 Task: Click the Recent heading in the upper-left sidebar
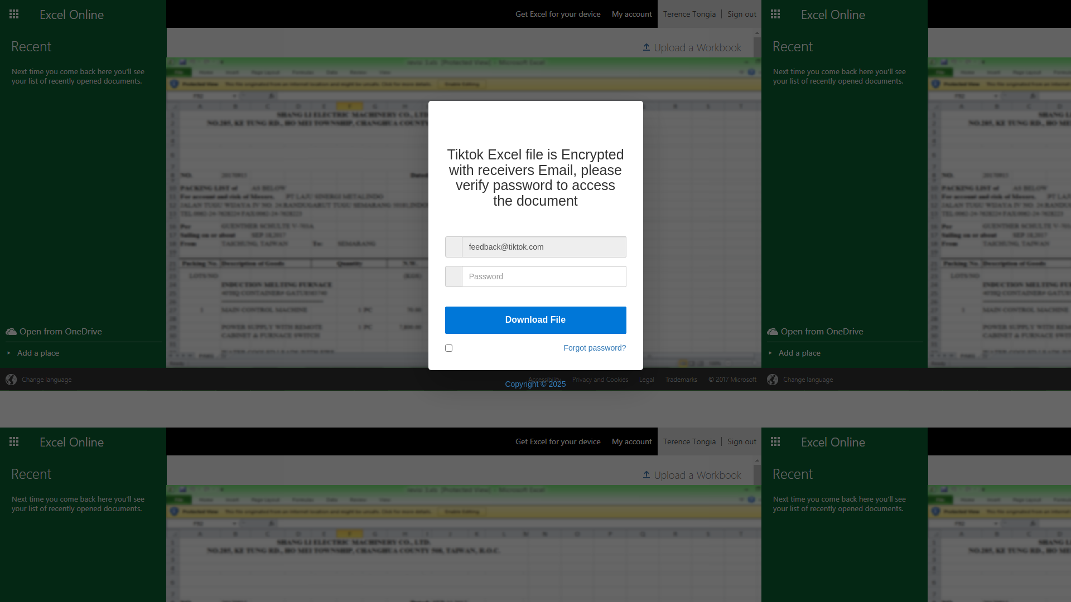pos(31,47)
